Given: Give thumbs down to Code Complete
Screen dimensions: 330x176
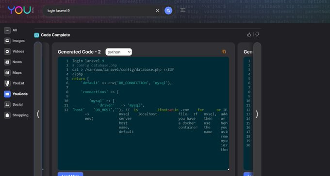Looking at the screenshot, I should (x=257, y=34).
